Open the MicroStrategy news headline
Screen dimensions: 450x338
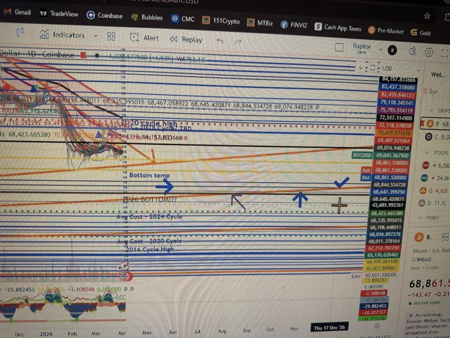(x=427, y=325)
